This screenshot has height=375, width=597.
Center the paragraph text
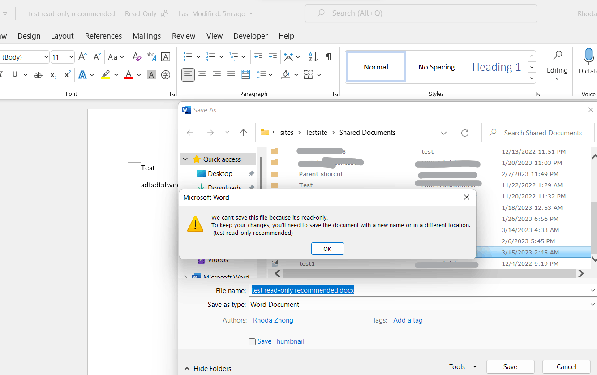202,75
